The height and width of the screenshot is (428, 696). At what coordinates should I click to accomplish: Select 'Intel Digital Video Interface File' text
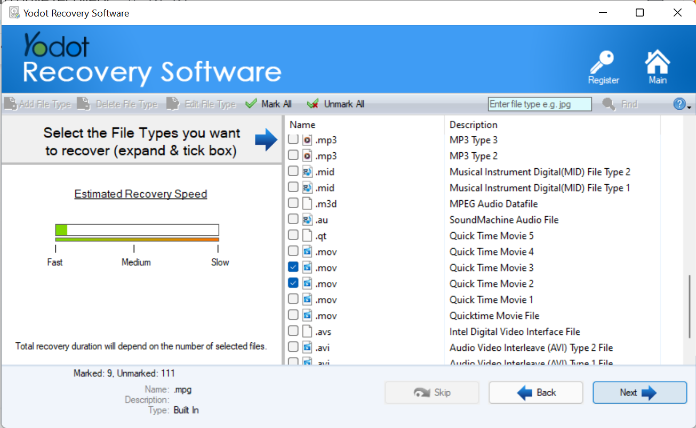tap(515, 332)
